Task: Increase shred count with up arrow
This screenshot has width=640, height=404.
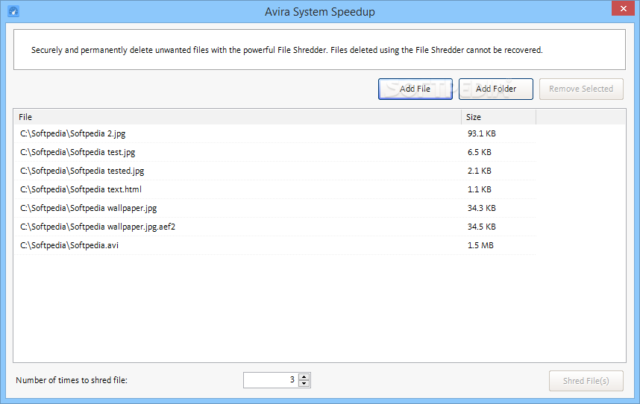Action: 304,376
